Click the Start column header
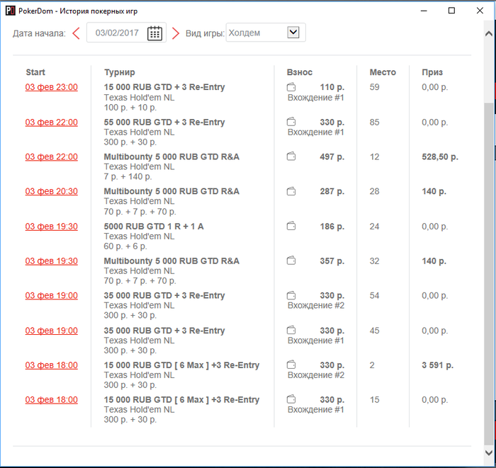496x468 pixels. 35,72
